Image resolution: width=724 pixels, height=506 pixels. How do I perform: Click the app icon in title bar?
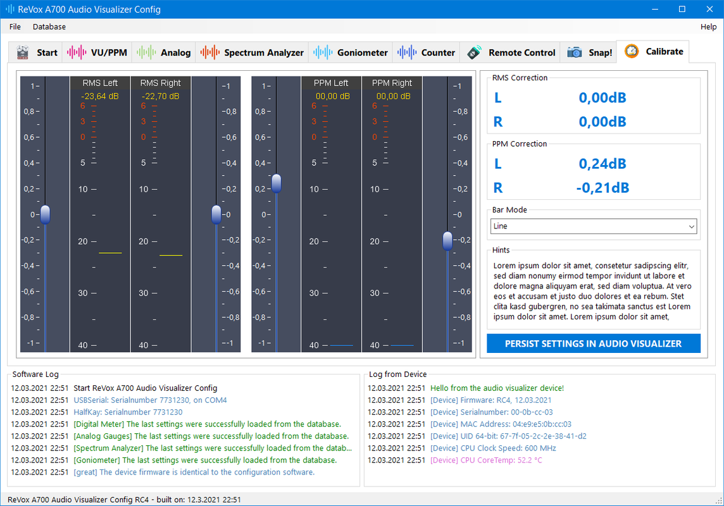tap(9, 9)
